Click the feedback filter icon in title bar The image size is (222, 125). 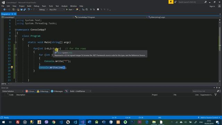171,2
